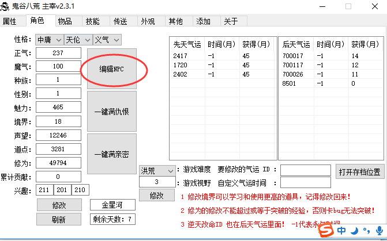Viewport: 387px width, 241px height.
Task: Click the 魔气 input field showing 100
Action: [58, 66]
